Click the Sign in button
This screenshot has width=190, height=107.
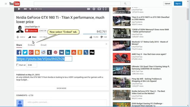pos(178,4)
